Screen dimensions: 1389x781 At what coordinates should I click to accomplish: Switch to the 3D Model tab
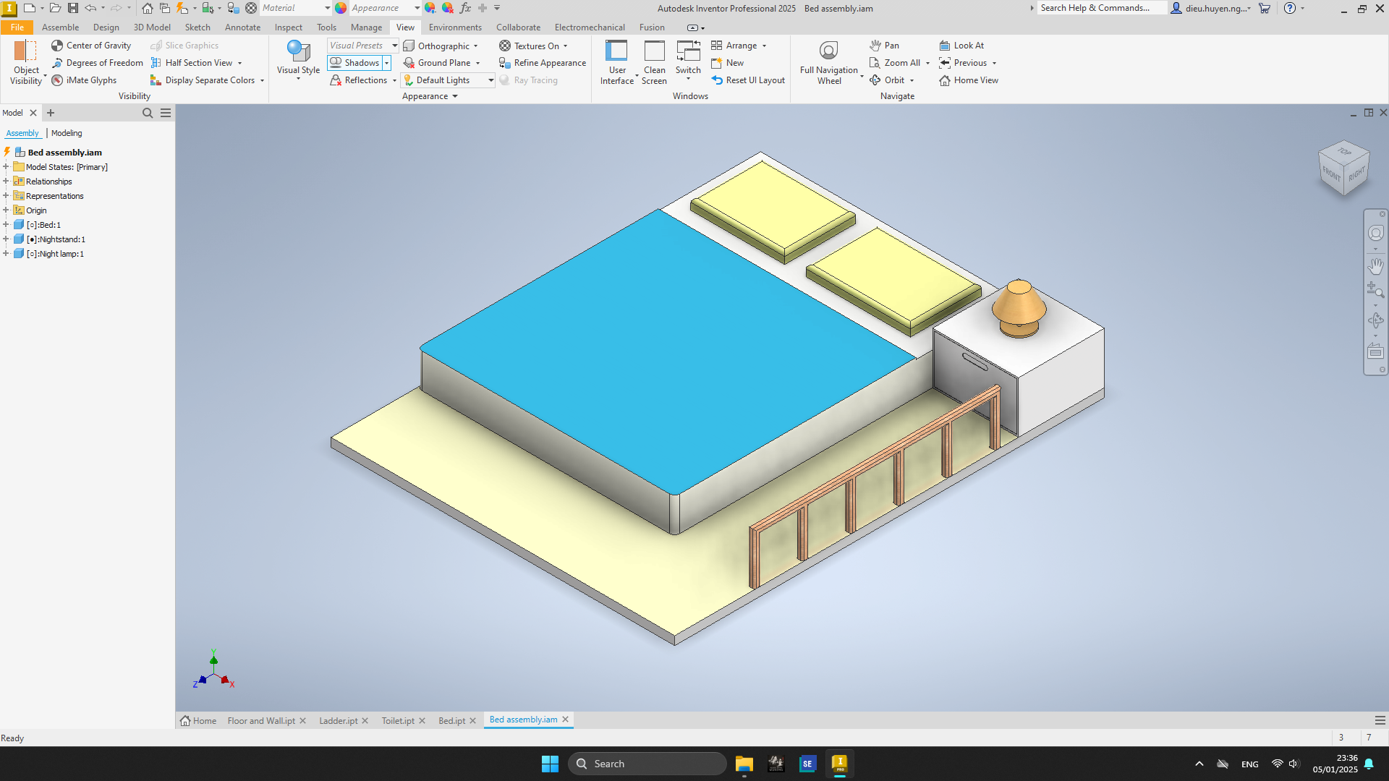click(x=152, y=27)
